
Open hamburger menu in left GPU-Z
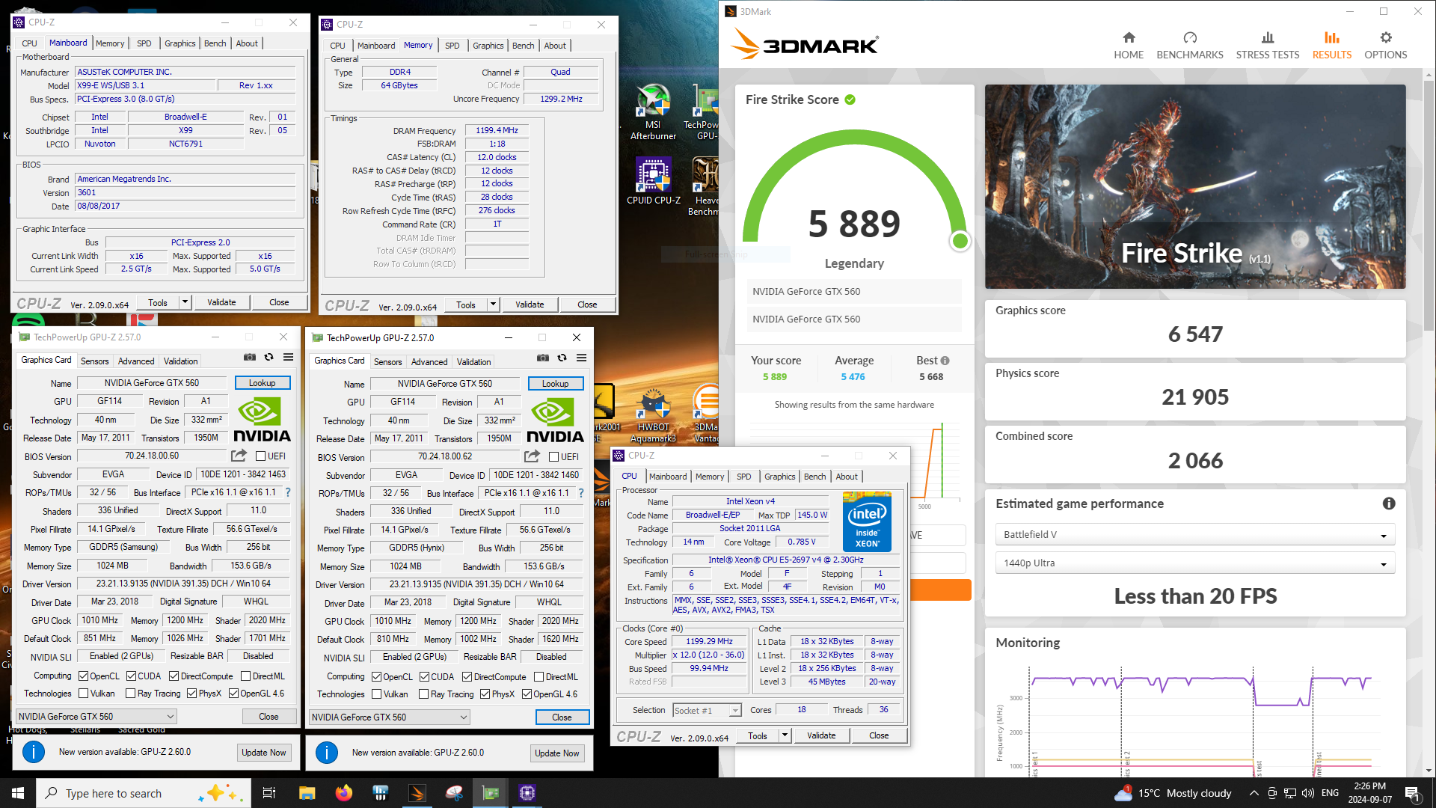[288, 358]
